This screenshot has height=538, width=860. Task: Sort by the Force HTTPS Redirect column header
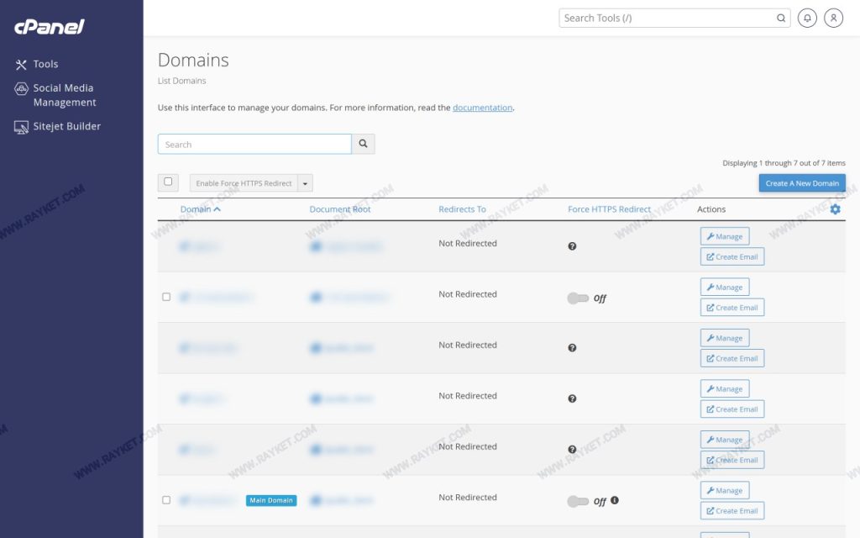pyautogui.click(x=610, y=209)
